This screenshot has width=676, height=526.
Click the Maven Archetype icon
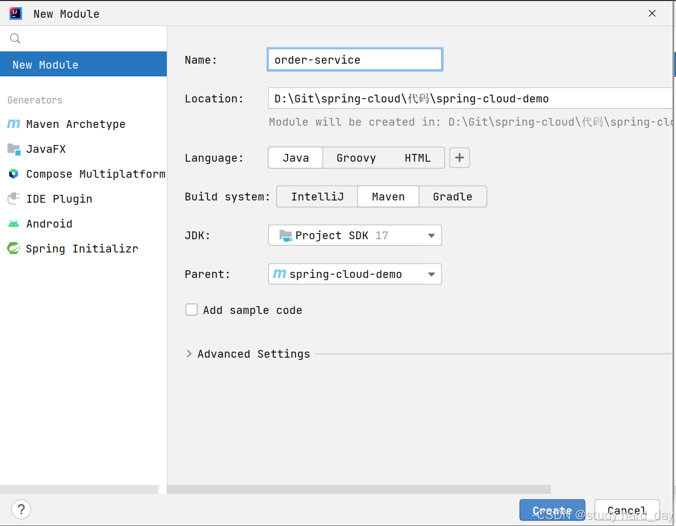14,124
